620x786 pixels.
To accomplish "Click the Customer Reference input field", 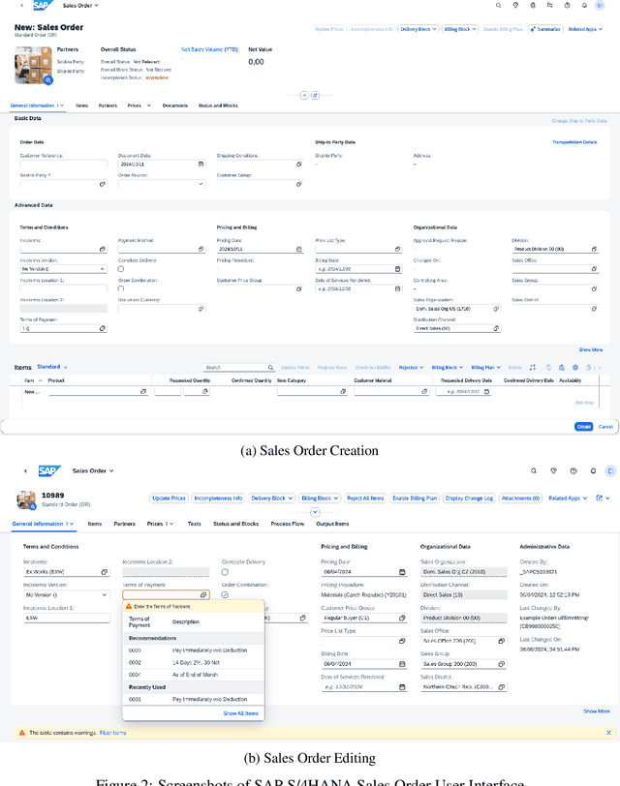I will (63, 164).
